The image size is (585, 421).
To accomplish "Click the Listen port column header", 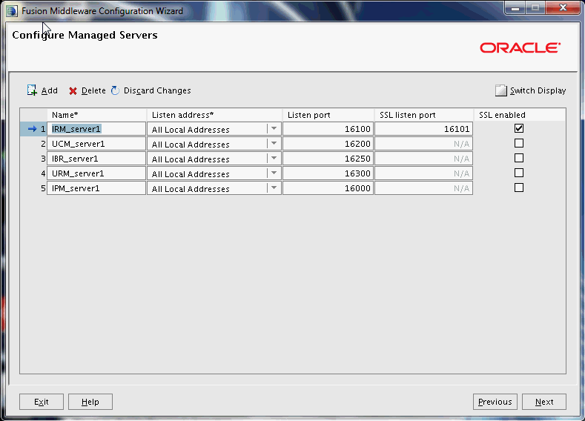I will point(328,115).
